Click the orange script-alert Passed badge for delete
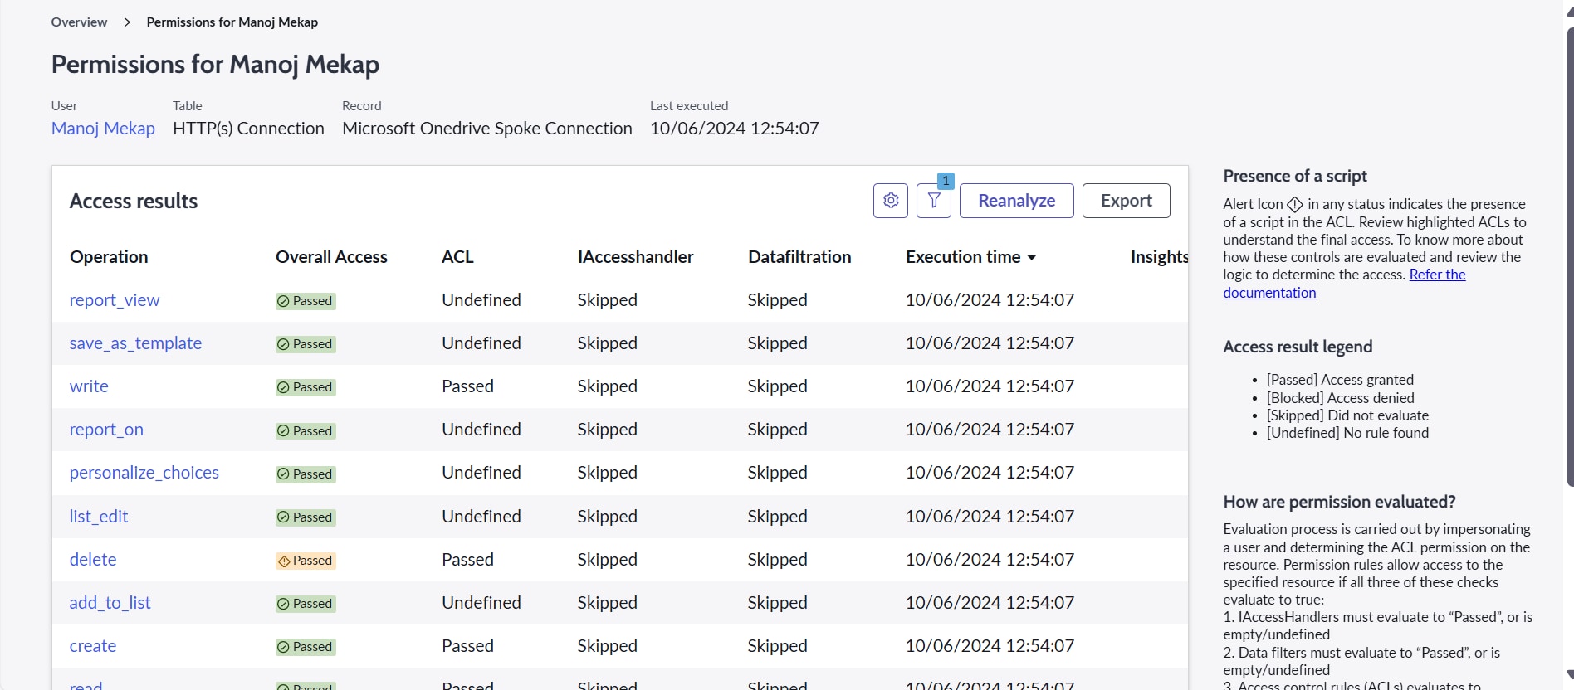Viewport: 1574px width, 690px height. (306, 561)
